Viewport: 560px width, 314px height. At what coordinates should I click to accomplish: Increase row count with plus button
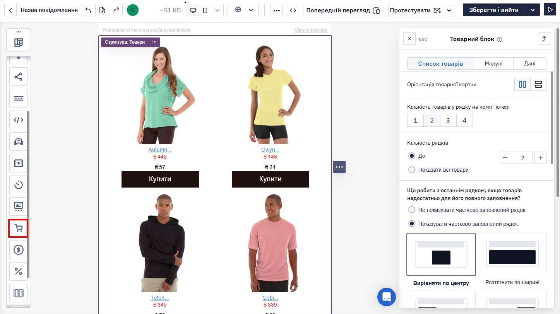point(541,158)
